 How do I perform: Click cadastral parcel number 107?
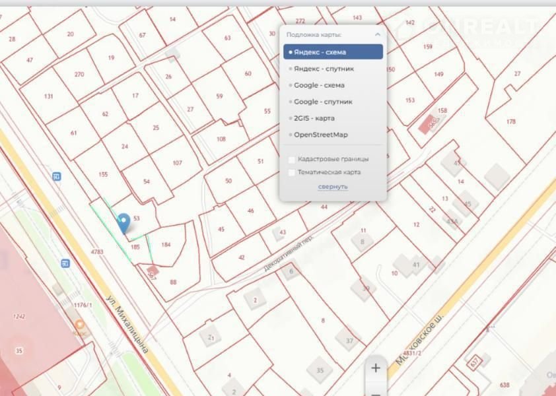177,162
